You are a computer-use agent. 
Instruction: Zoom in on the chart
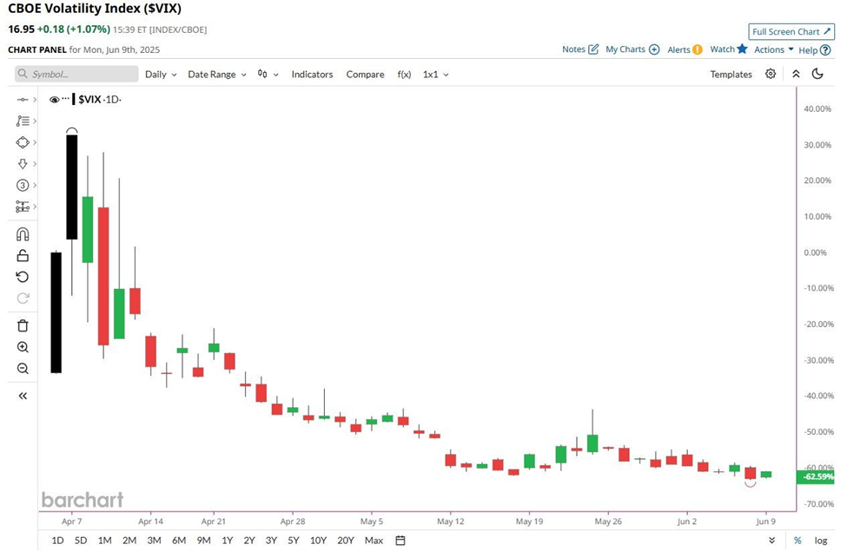(23, 347)
